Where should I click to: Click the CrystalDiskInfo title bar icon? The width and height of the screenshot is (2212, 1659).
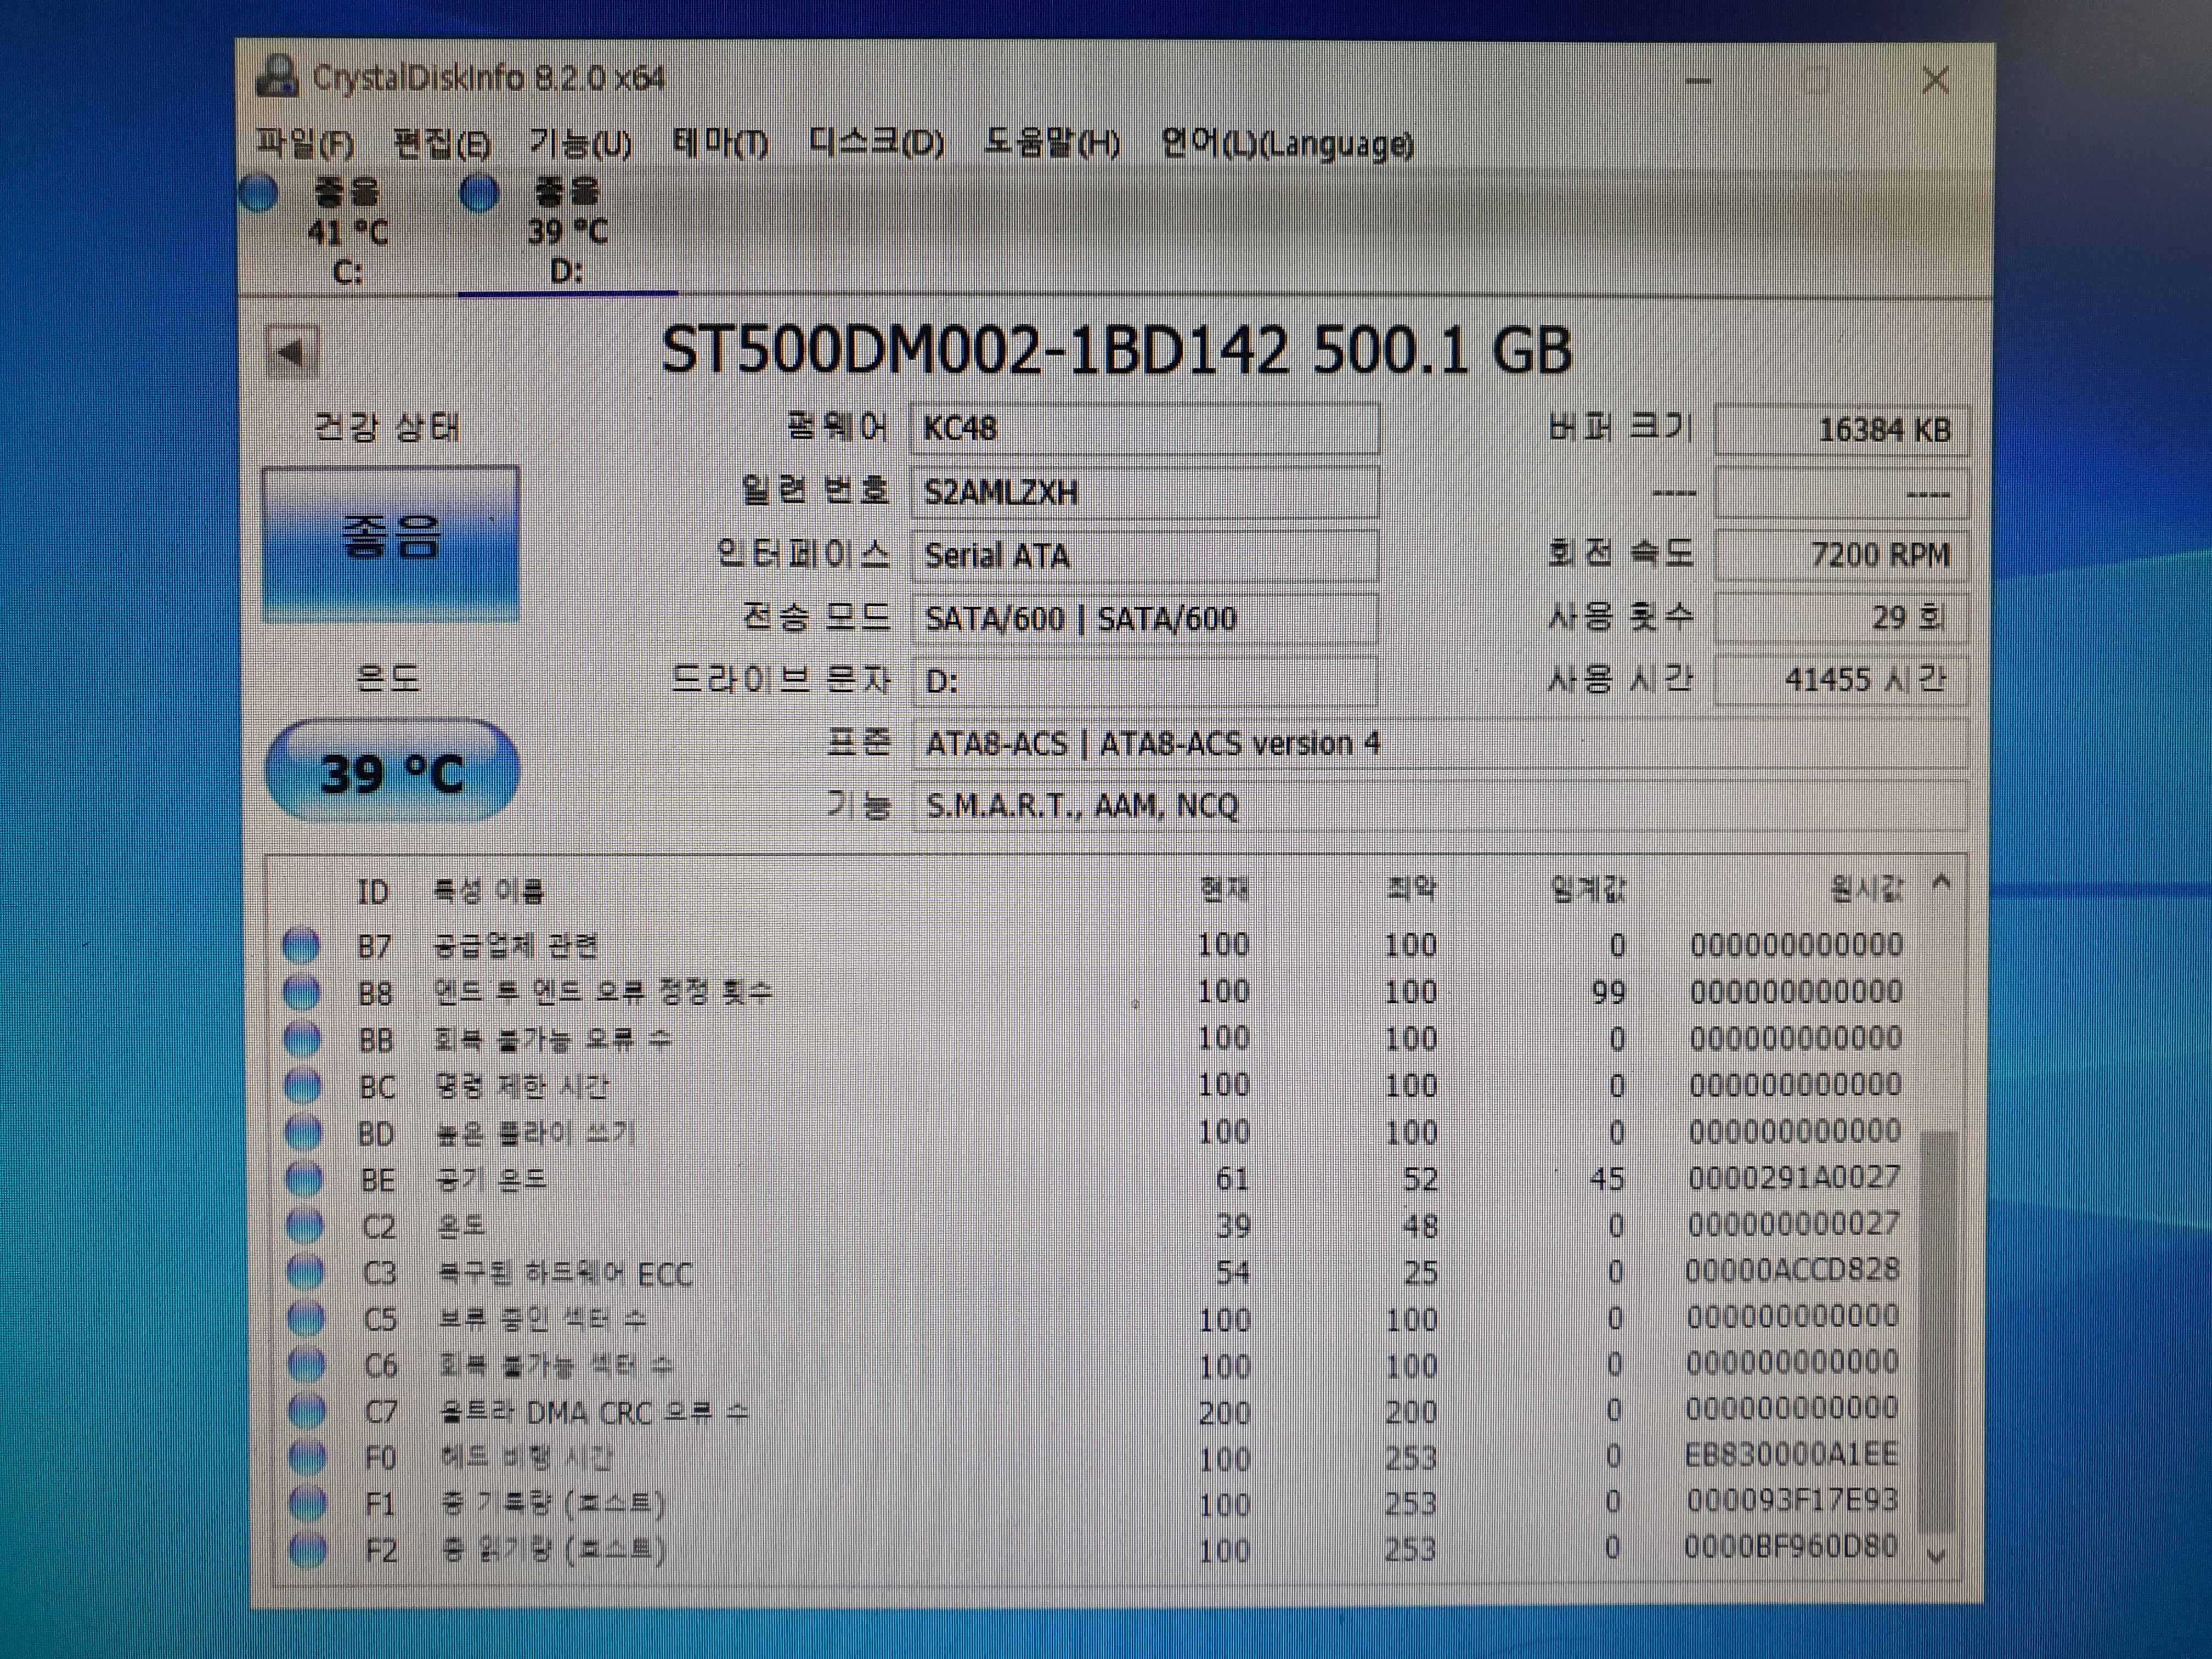click(x=277, y=77)
